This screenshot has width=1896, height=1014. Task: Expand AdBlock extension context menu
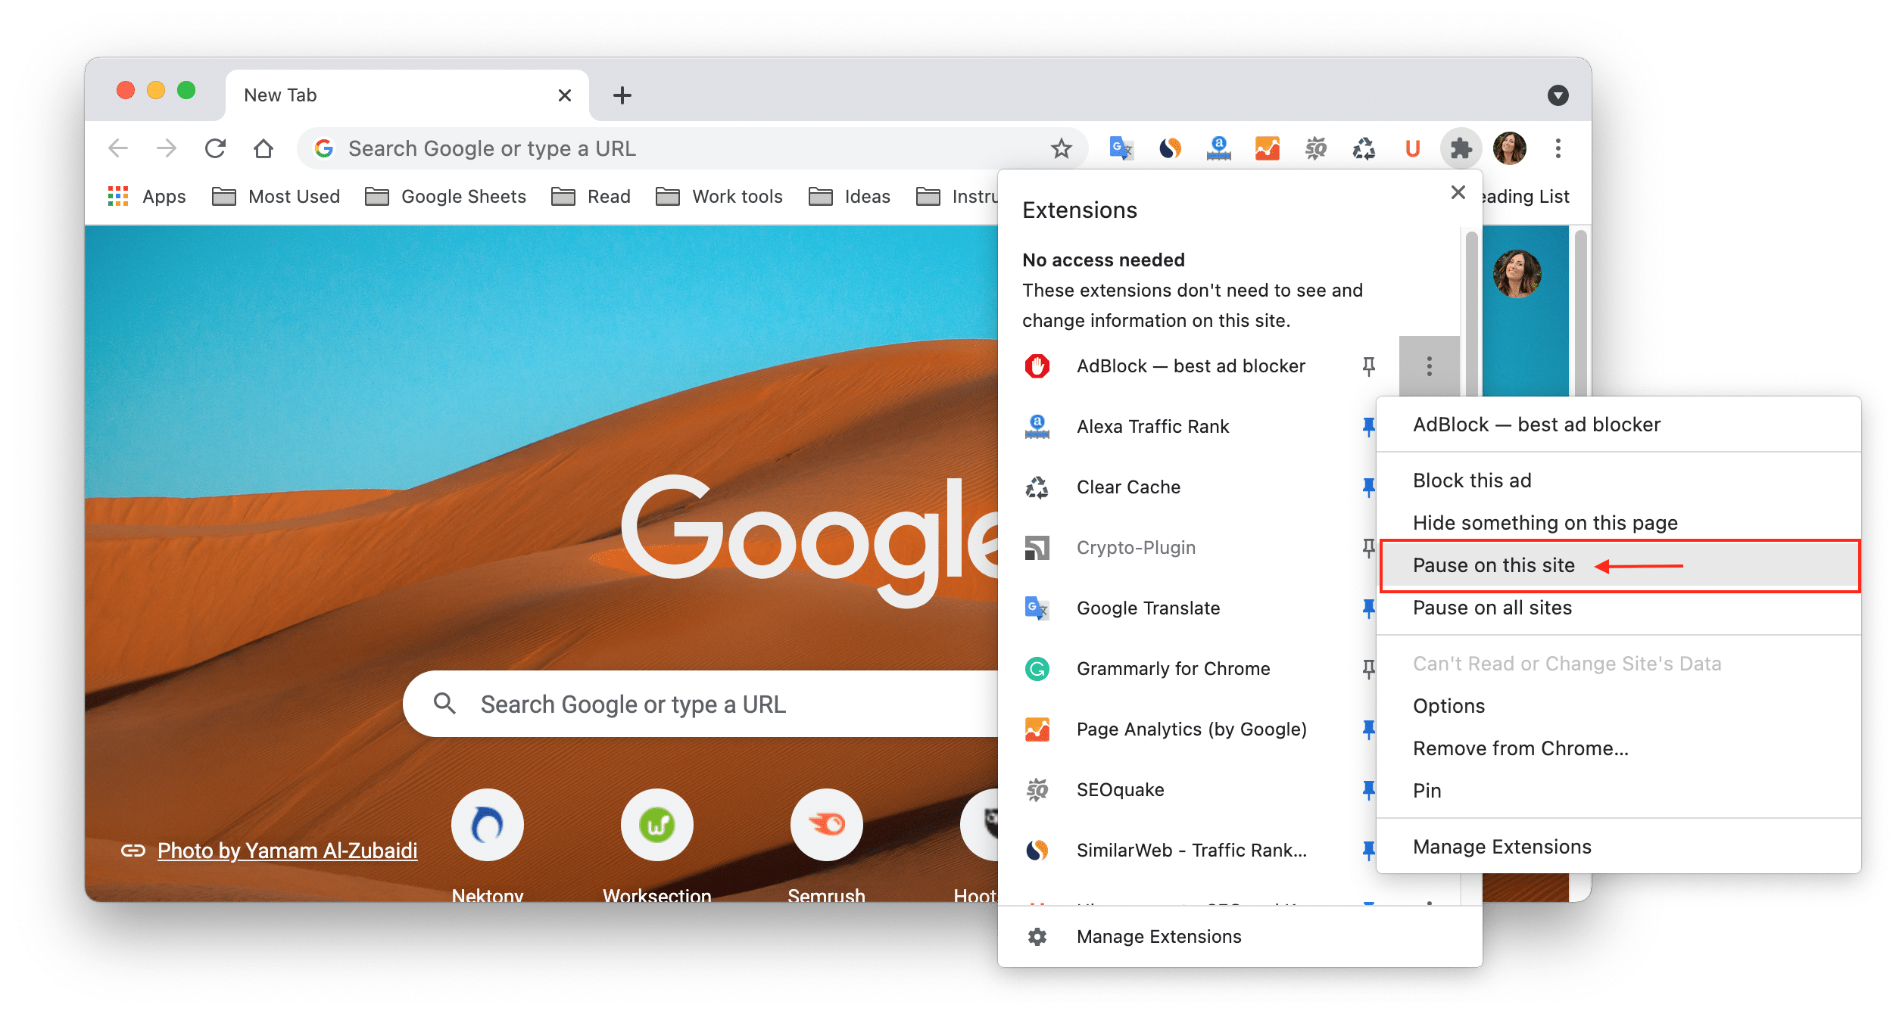coord(1427,365)
